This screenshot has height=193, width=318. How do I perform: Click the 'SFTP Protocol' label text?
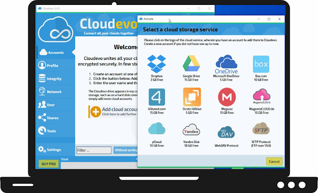(261, 142)
